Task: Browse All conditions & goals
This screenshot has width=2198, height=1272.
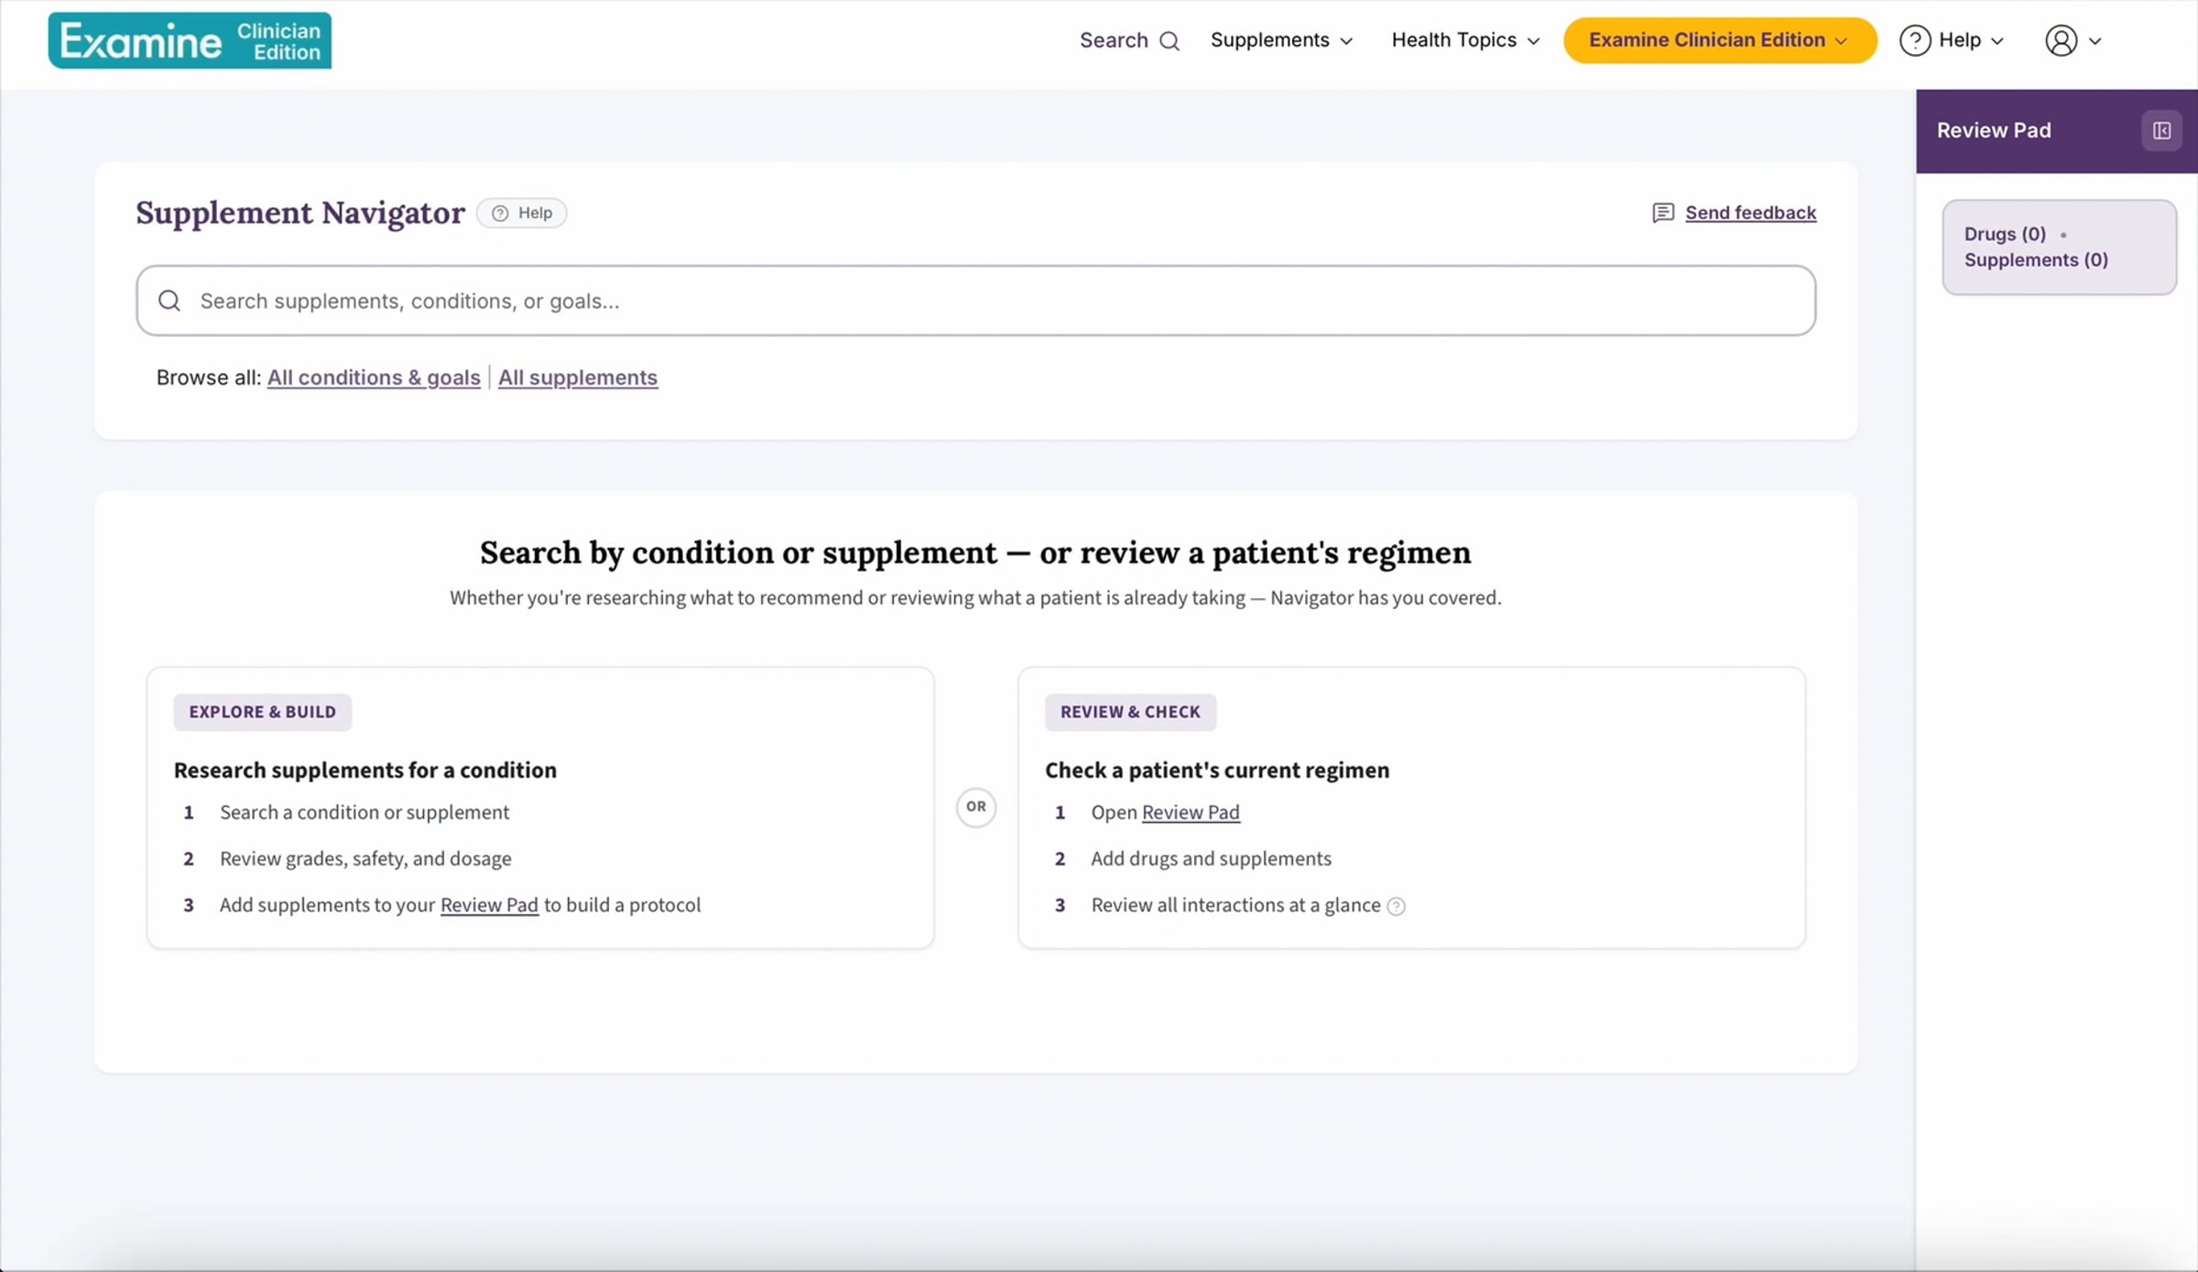Action: [x=374, y=377]
